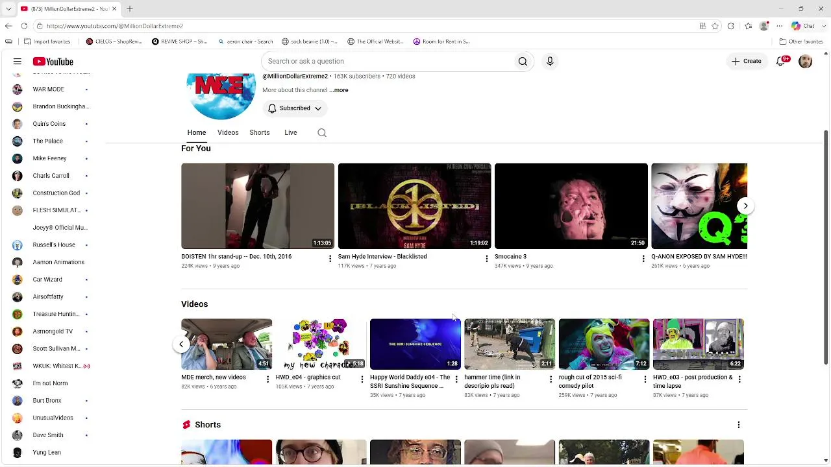The height and width of the screenshot is (467, 831).
Task: Focus the YouTube search field
Action: pos(390,61)
